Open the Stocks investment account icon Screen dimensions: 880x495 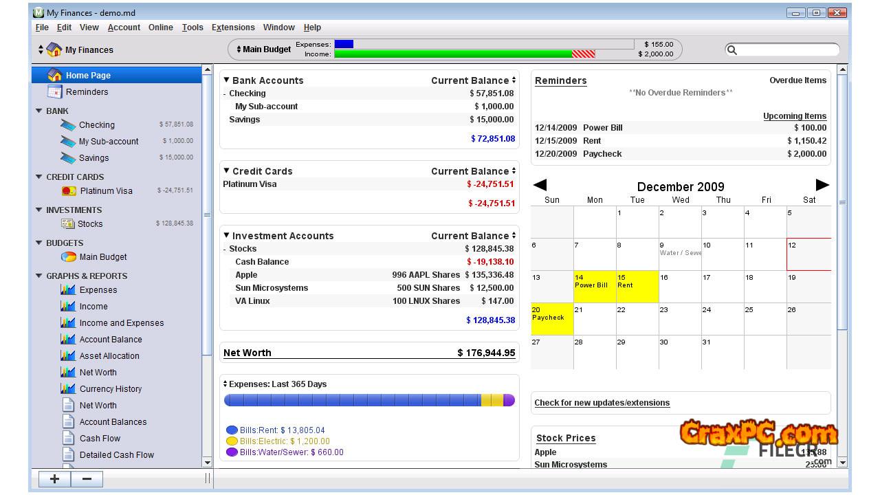click(68, 224)
